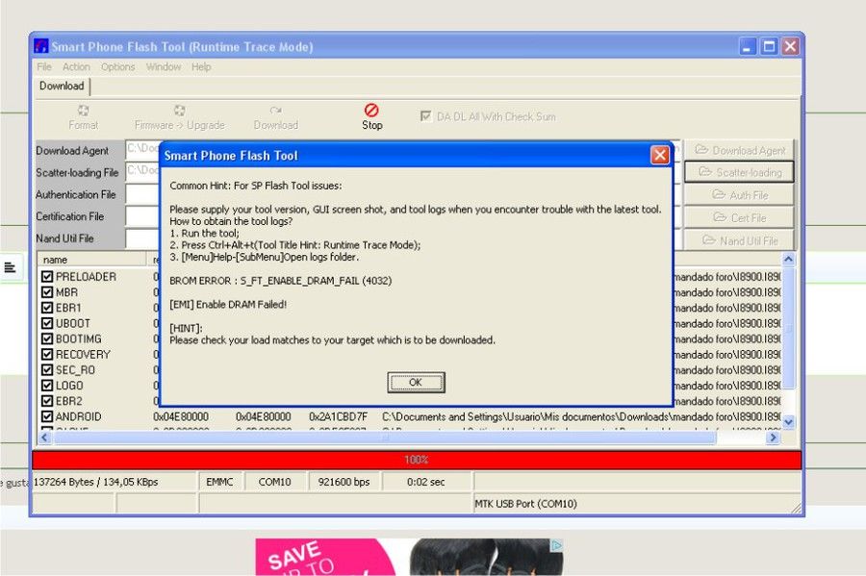Click the EMMC status bar entry
Screen dimensions: 866x576
click(x=219, y=482)
